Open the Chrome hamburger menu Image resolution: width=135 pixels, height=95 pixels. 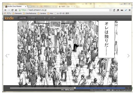tap(130, 10)
